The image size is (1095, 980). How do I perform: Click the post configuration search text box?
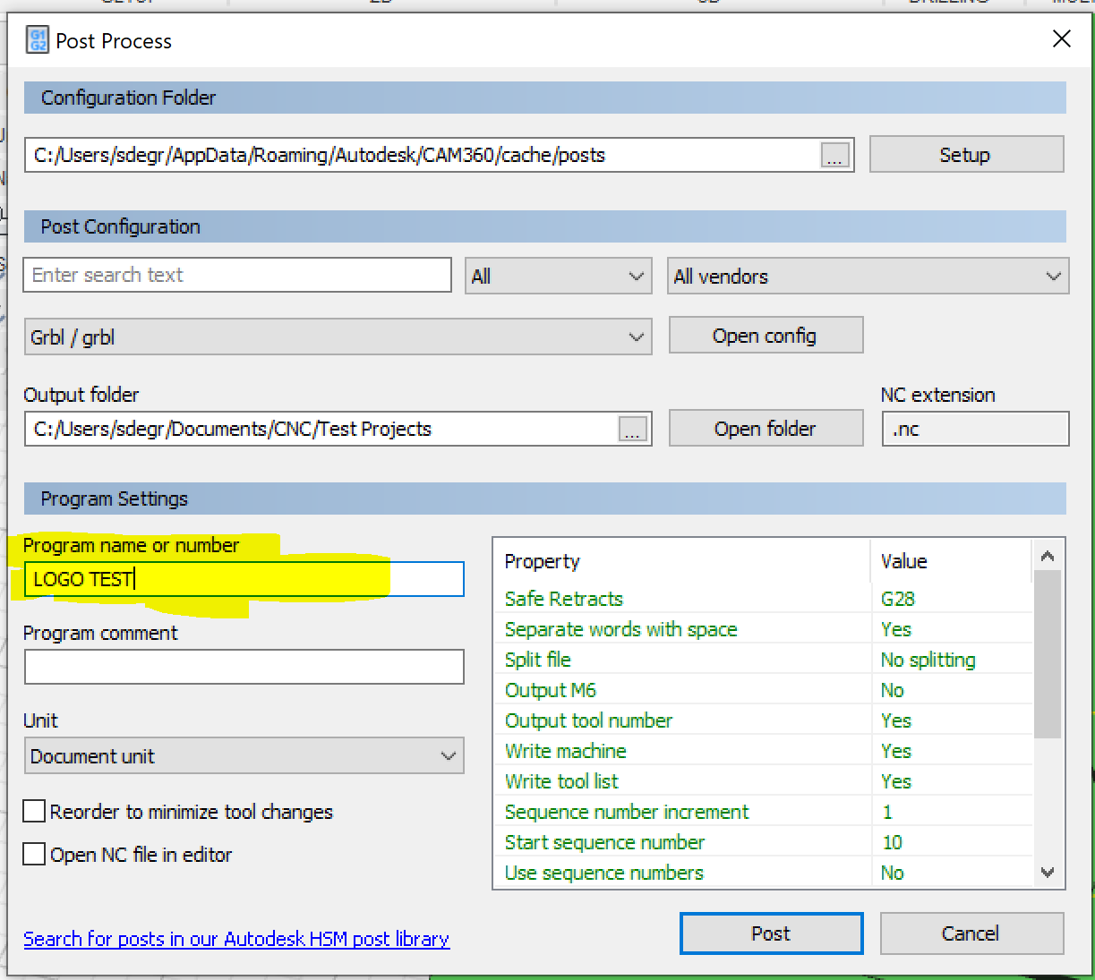coord(236,275)
